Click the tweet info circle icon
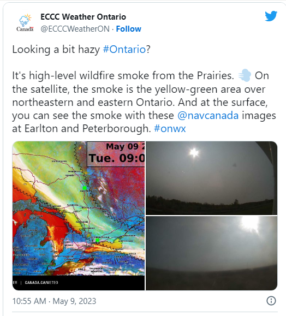286x316 pixels. pyautogui.click(x=271, y=301)
